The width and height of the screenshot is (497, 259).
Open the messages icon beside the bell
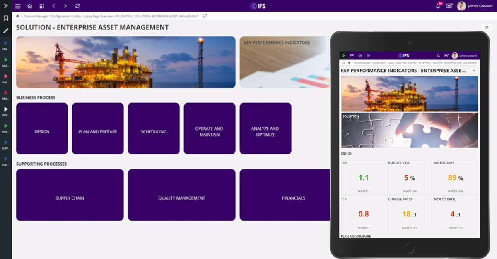coord(450,6)
